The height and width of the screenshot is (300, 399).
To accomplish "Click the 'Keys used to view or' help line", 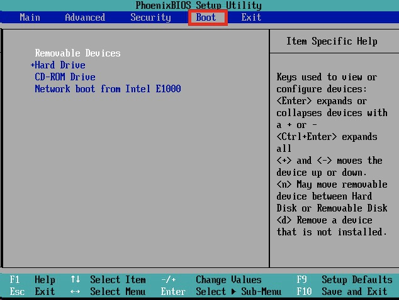I will (x=327, y=77).
